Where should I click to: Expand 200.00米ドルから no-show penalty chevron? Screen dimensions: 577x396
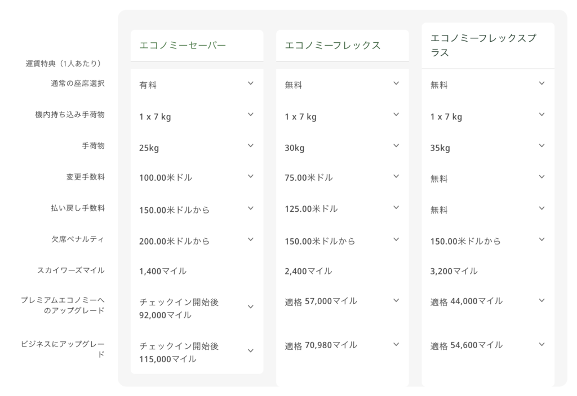250,239
